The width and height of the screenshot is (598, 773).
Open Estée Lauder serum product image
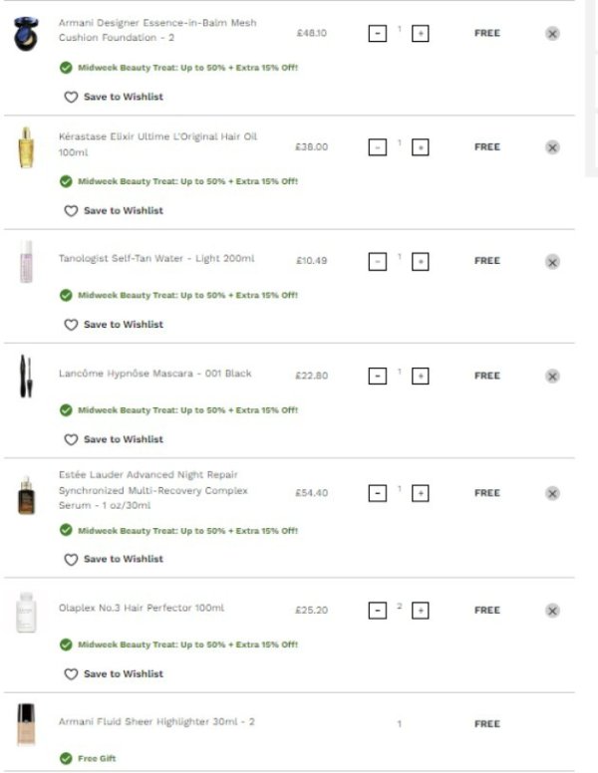[25, 495]
